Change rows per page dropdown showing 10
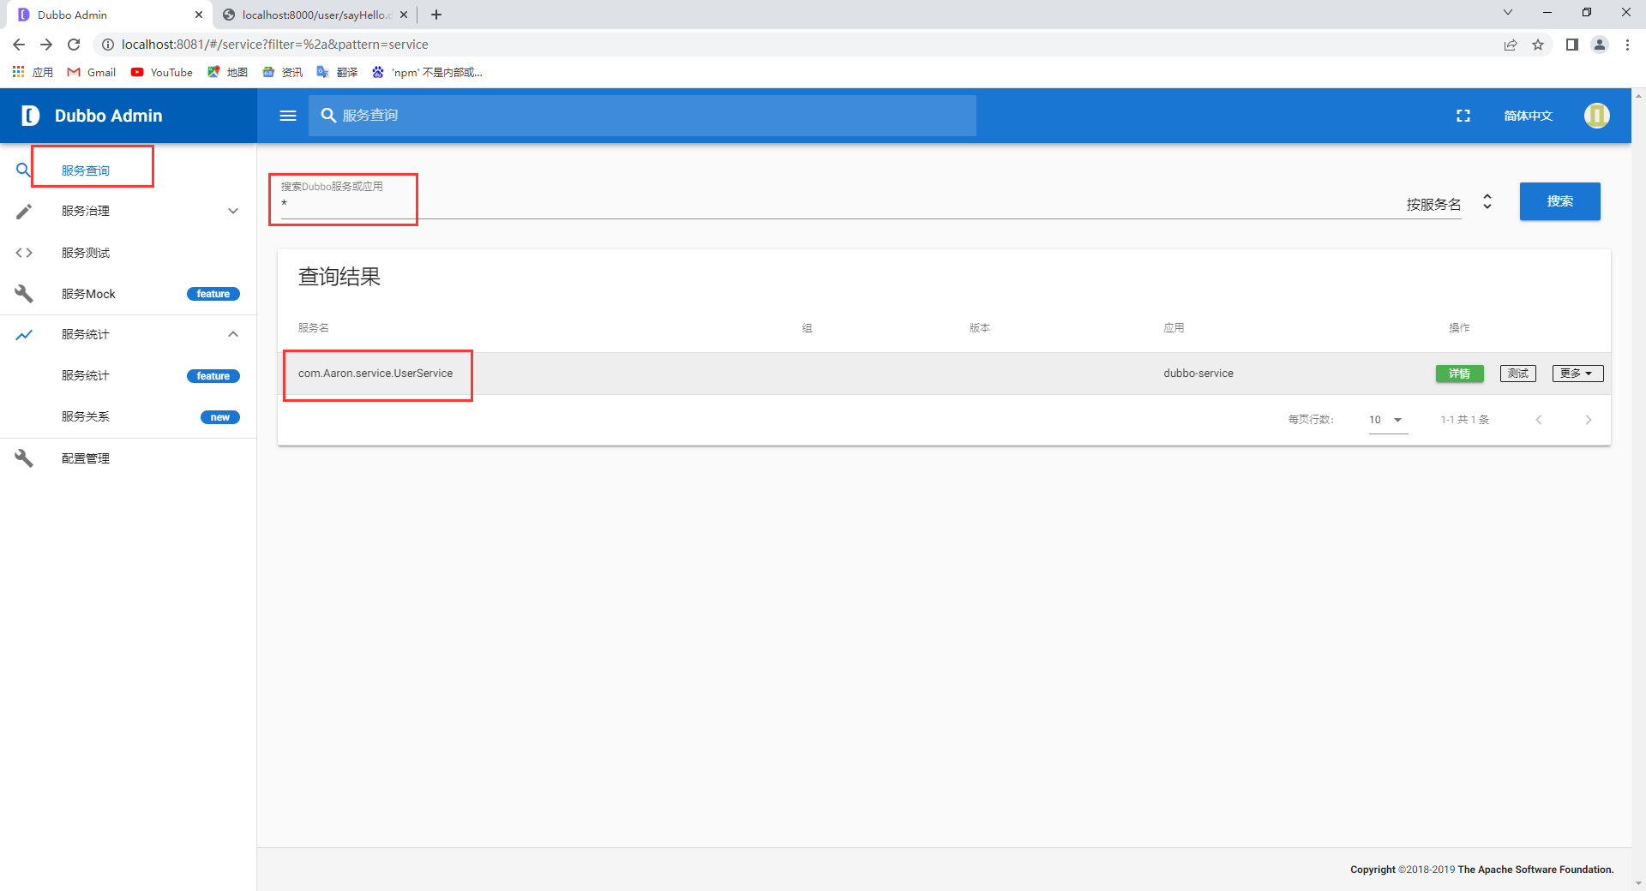 coord(1388,420)
